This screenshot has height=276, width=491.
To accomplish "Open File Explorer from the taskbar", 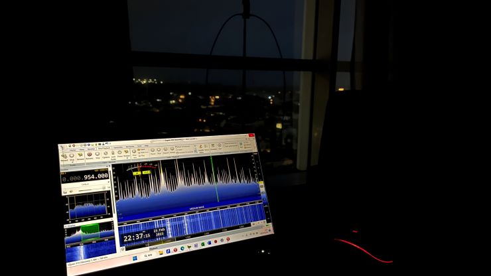I will pyautogui.click(x=161, y=253).
